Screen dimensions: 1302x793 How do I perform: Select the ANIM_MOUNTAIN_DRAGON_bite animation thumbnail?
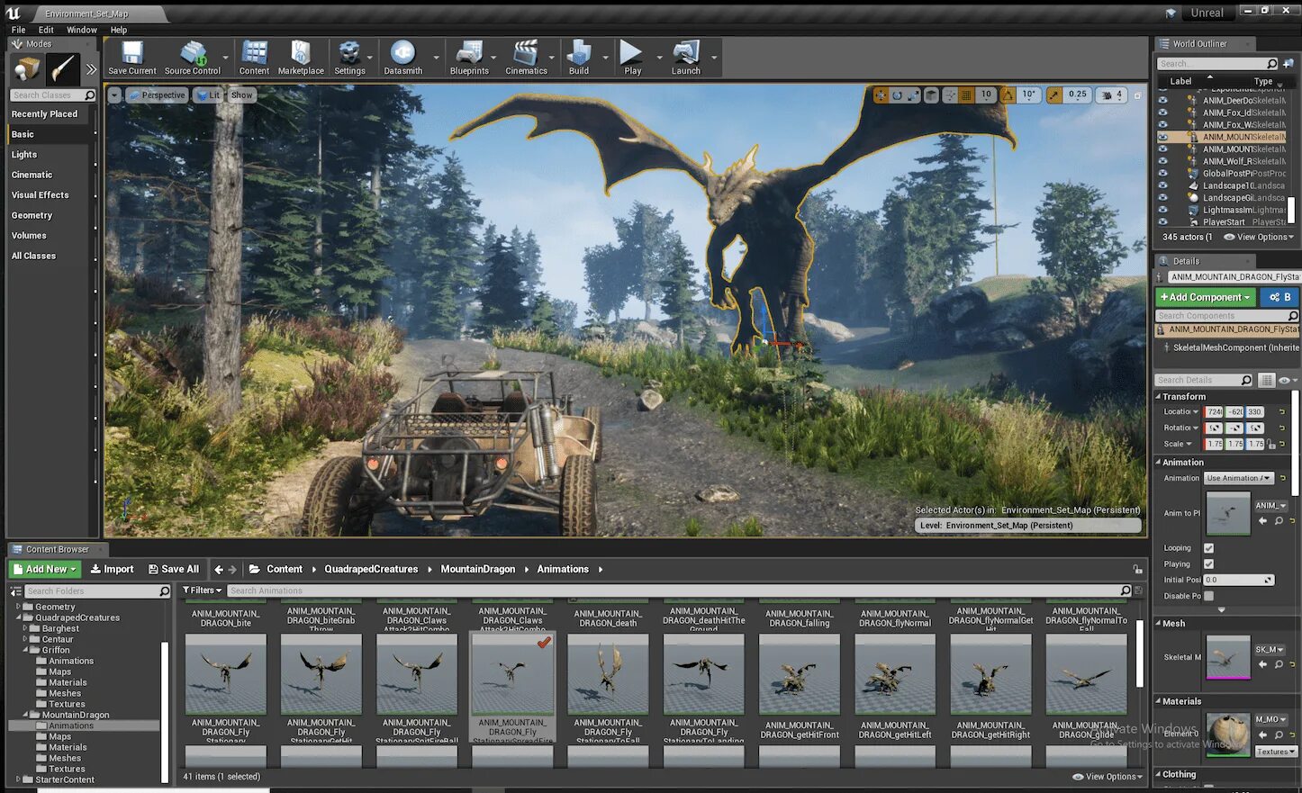225,672
